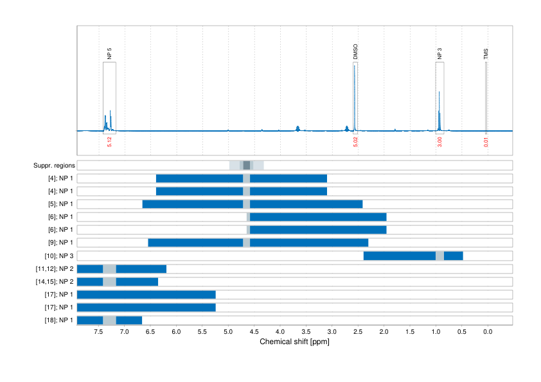
Task: Click the Chemical shift [ppm] axis label
Action: coord(293,342)
